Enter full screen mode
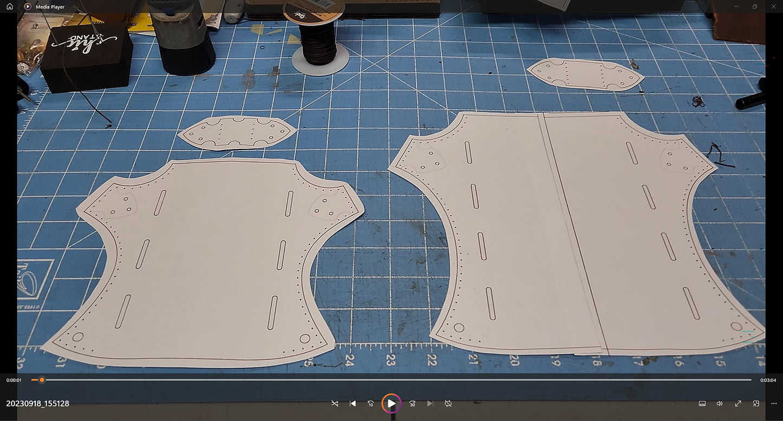The height and width of the screenshot is (421, 783). click(x=738, y=404)
